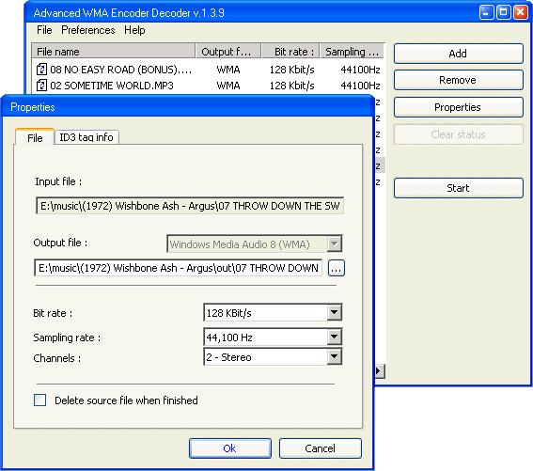Click the Bit rate column header
533x471 pixels.
290,52
